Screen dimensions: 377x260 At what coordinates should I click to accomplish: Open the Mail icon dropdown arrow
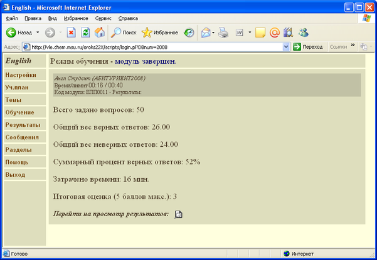click(x=213, y=32)
